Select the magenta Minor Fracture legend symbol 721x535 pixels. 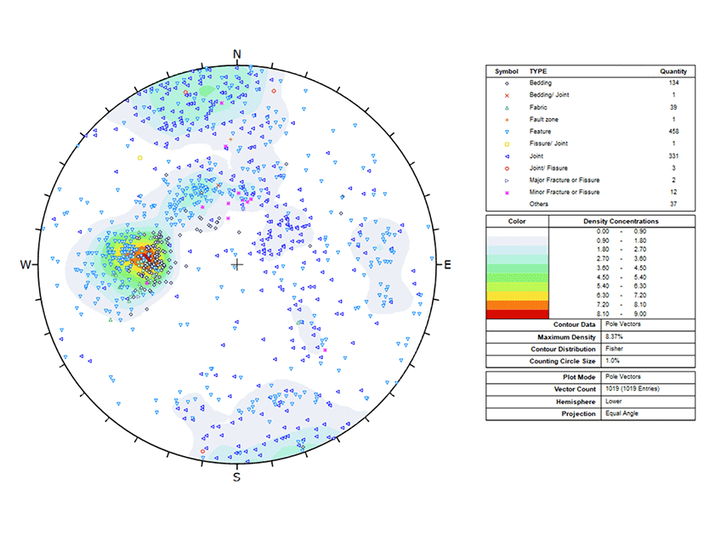coord(507,193)
